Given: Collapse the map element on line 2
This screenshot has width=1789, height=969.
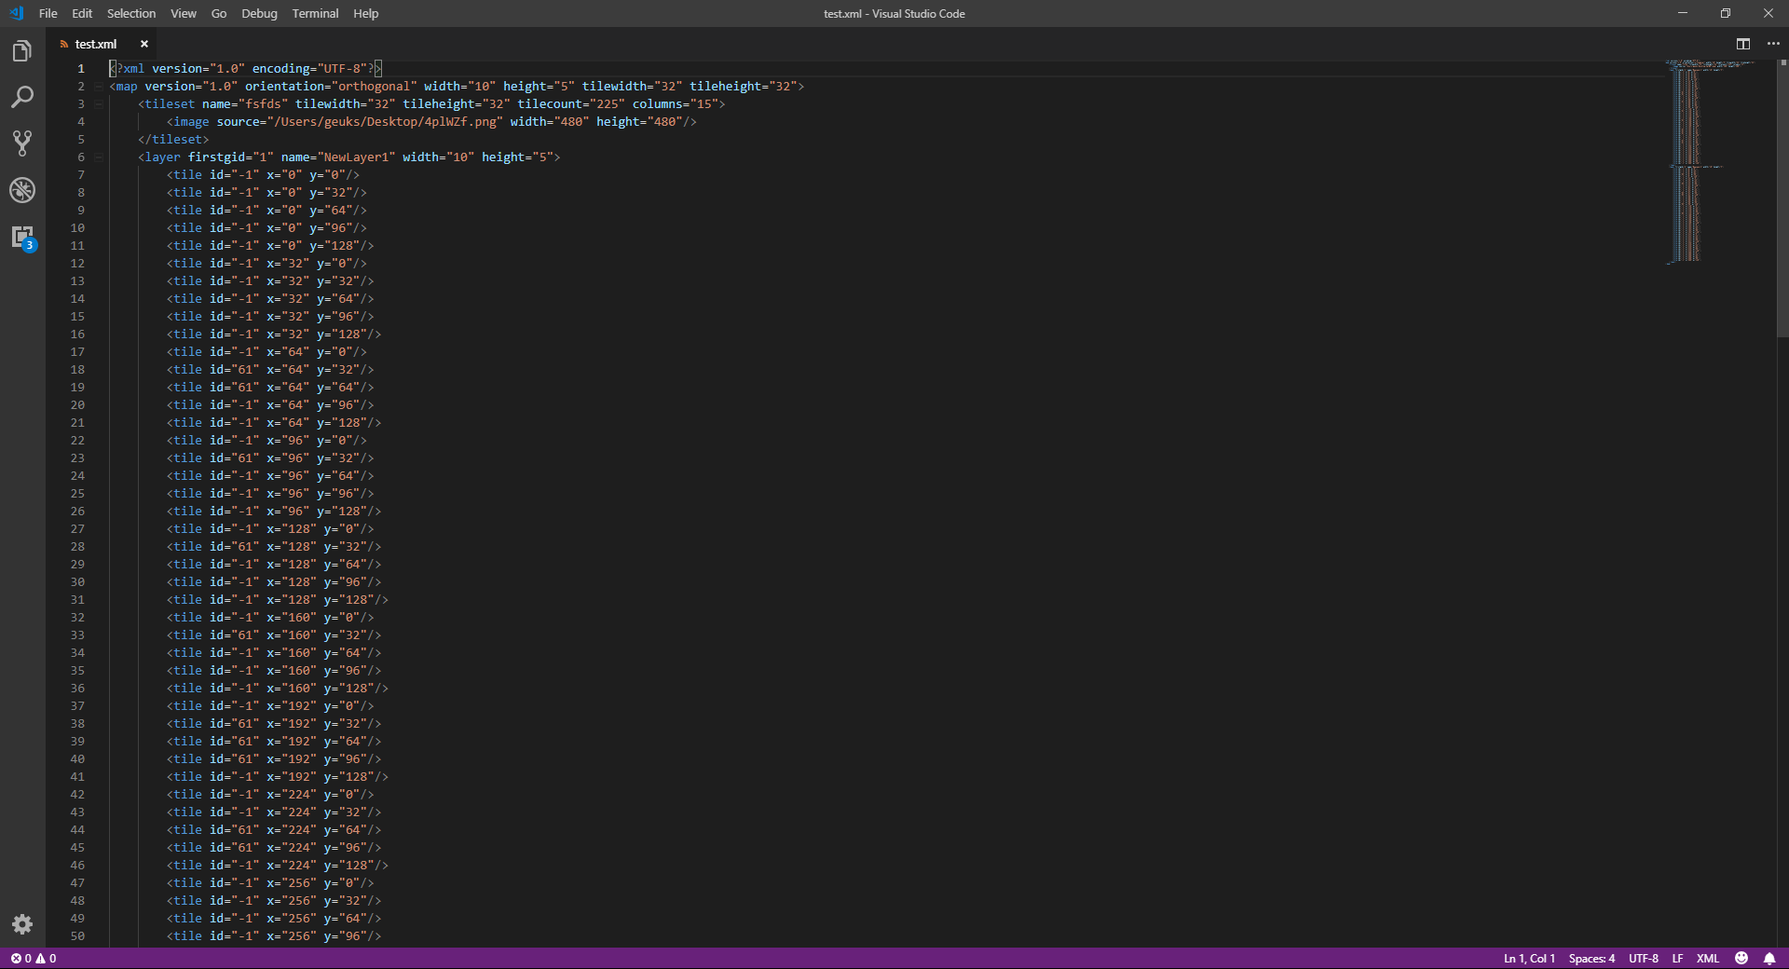Looking at the screenshot, I should [x=99, y=87].
